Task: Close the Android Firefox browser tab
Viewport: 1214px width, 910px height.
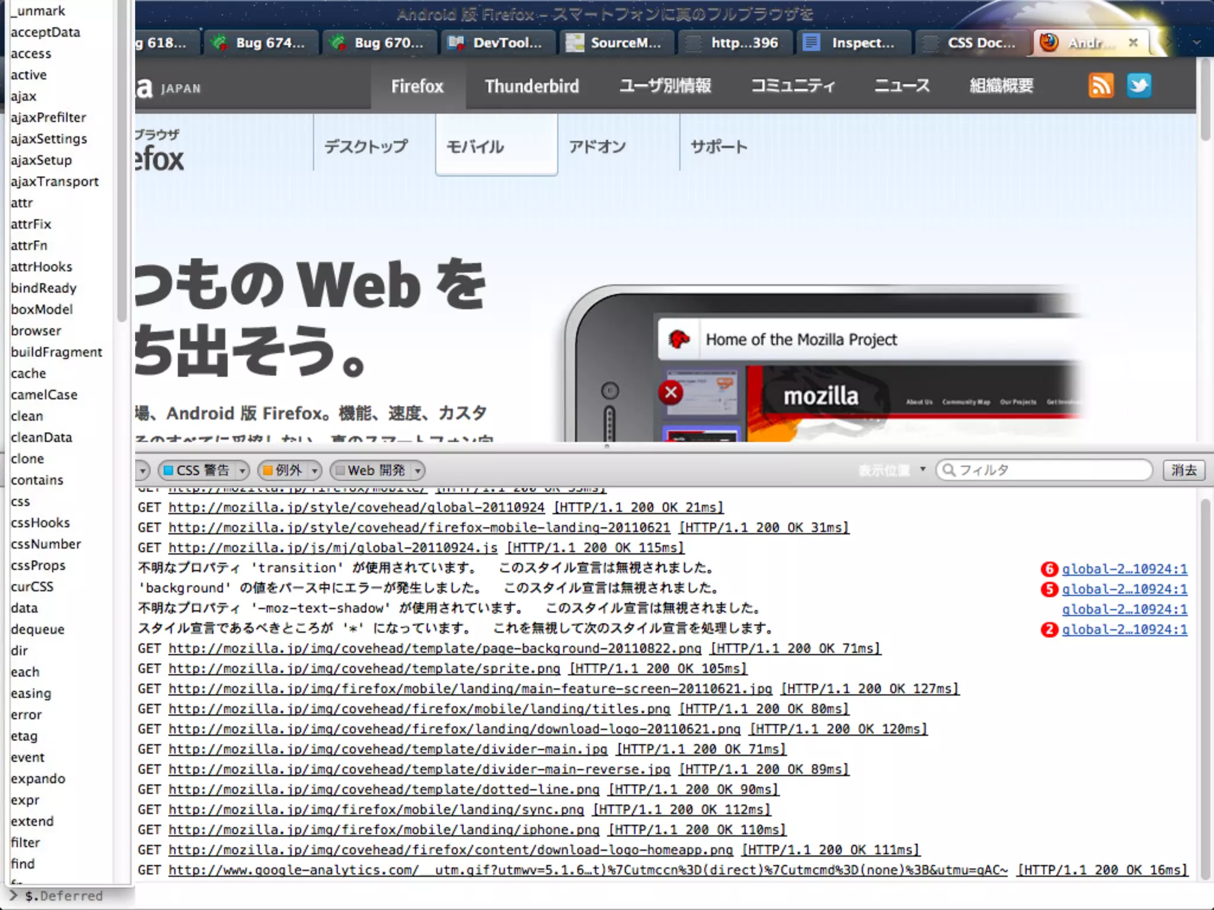Action: pyautogui.click(x=1133, y=43)
